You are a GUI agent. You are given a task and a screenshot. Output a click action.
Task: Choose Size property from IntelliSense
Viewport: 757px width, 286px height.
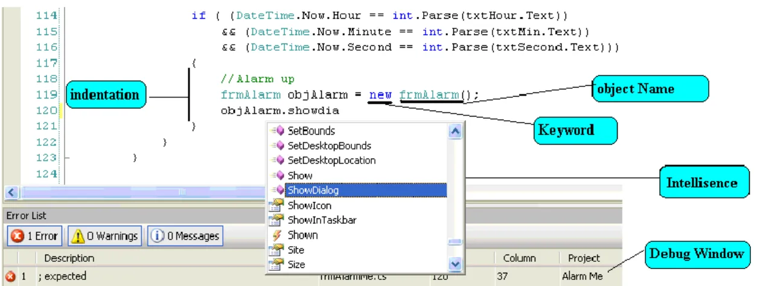point(296,264)
